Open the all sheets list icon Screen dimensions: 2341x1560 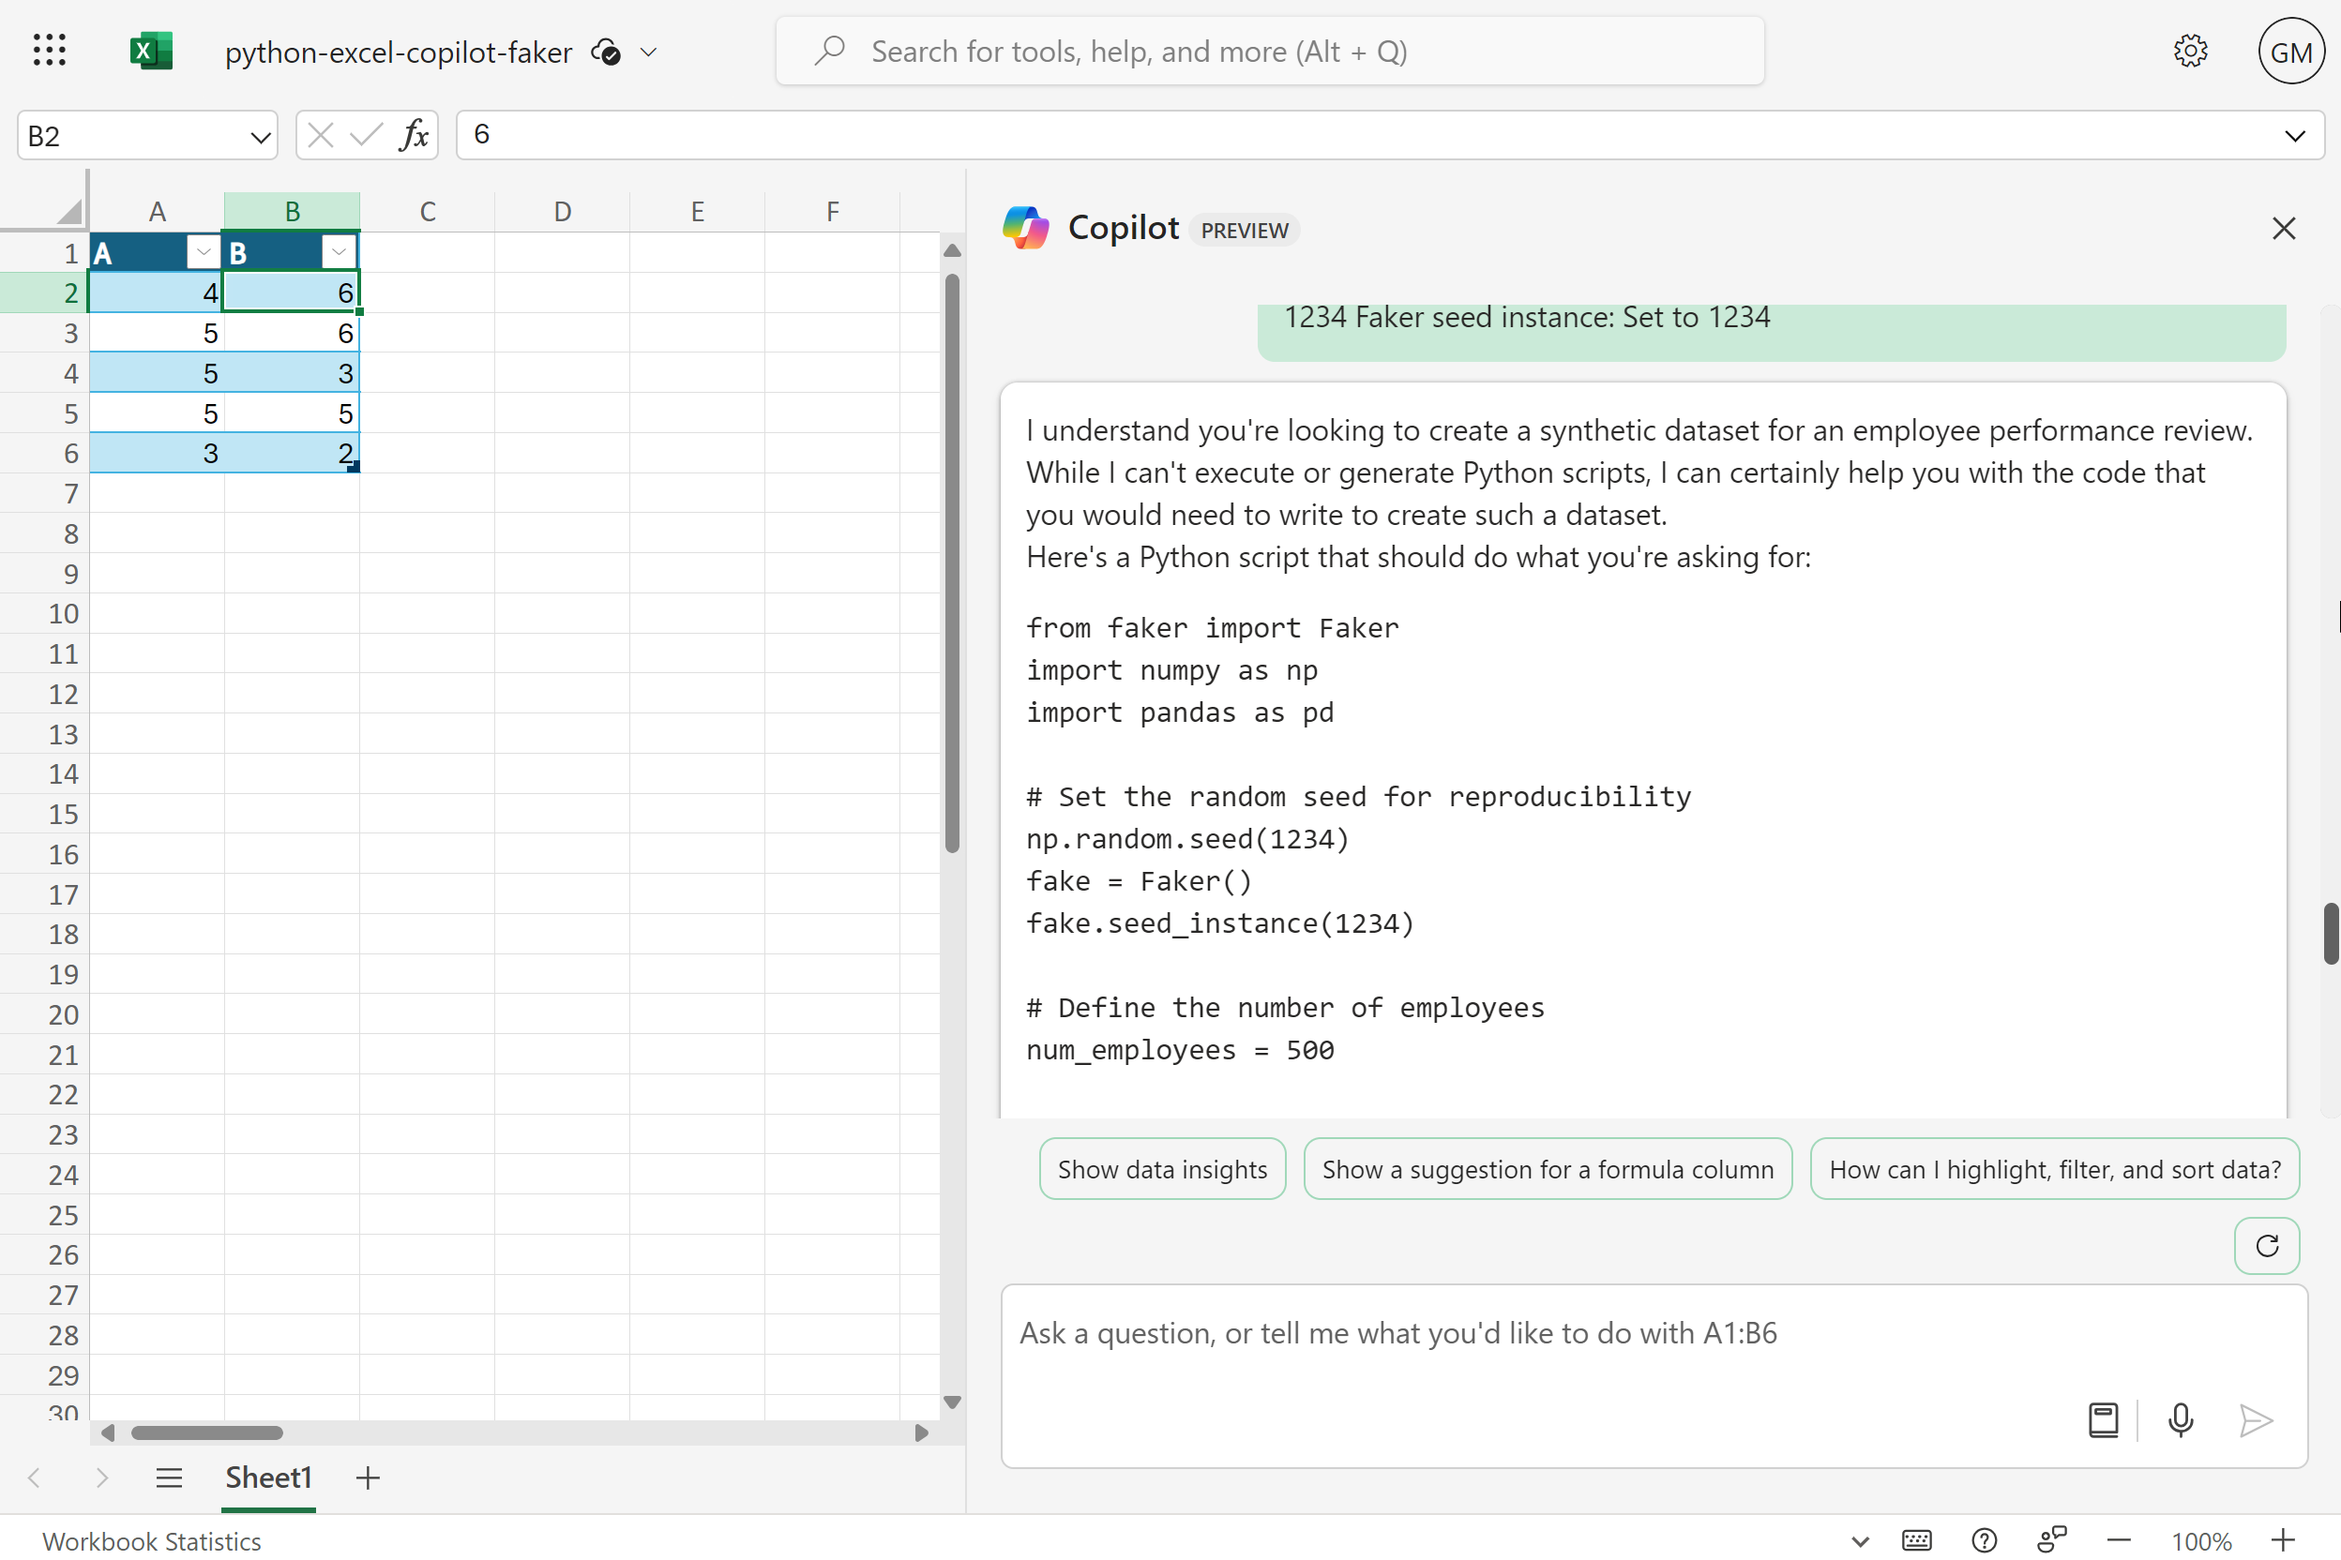point(169,1477)
